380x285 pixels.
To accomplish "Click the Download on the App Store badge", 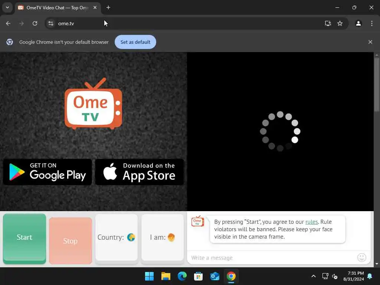I will [140, 172].
